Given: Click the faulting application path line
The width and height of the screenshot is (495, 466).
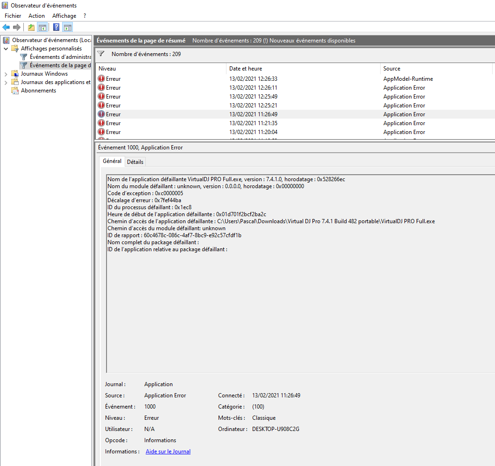Looking at the screenshot, I should pyautogui.click(x=271, y=221).
